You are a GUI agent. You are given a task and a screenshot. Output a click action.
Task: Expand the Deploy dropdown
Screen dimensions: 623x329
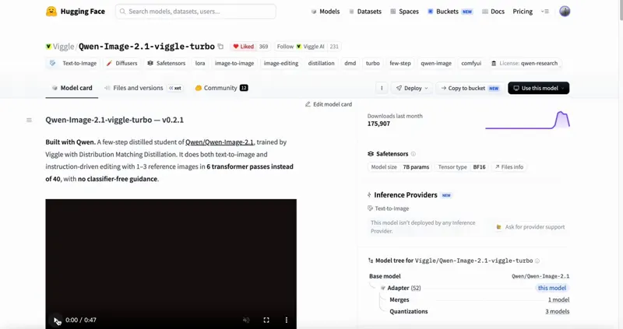412,88
